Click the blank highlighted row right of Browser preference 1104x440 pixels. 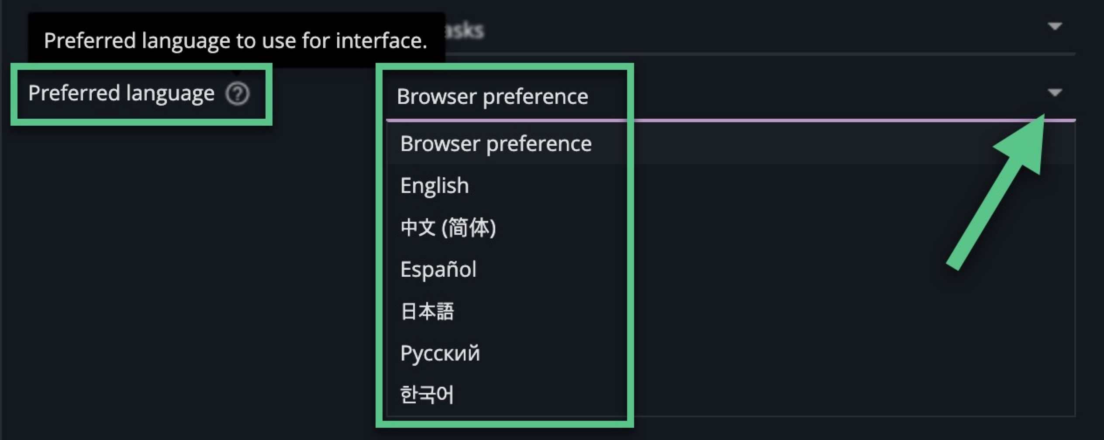pyautogui.click(x=830, y=144)
